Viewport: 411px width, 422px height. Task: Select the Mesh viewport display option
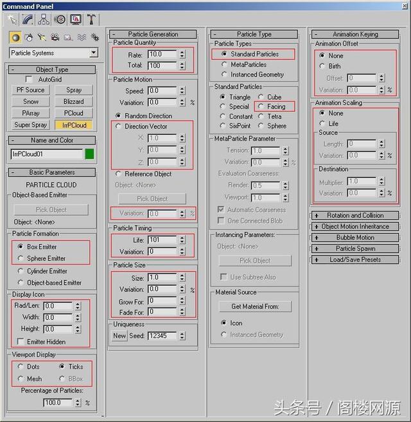[21, 378]
